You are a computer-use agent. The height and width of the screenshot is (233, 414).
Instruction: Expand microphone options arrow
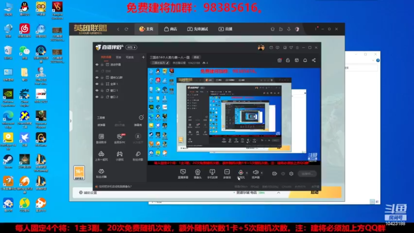[247, 173]
